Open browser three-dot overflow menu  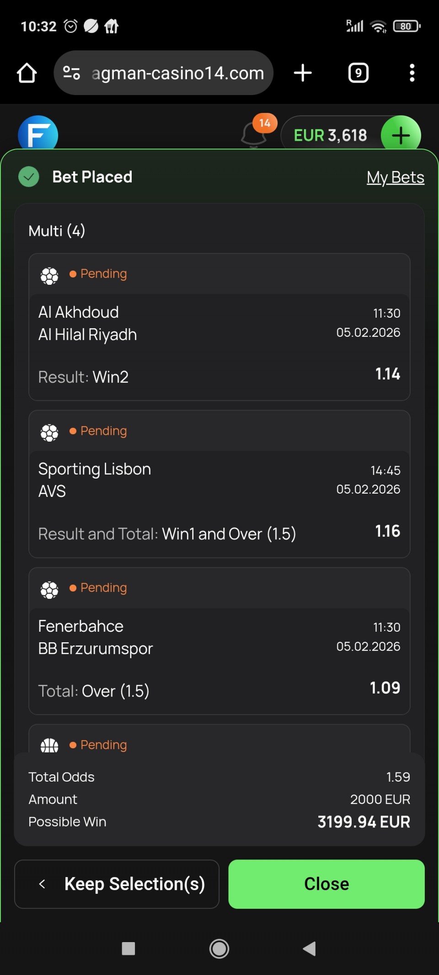[x=412, y=73]
